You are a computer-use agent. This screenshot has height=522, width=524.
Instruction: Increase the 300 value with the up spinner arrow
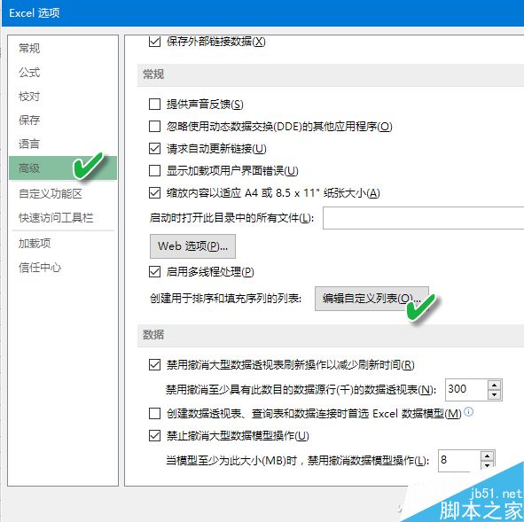click(494, 386)
